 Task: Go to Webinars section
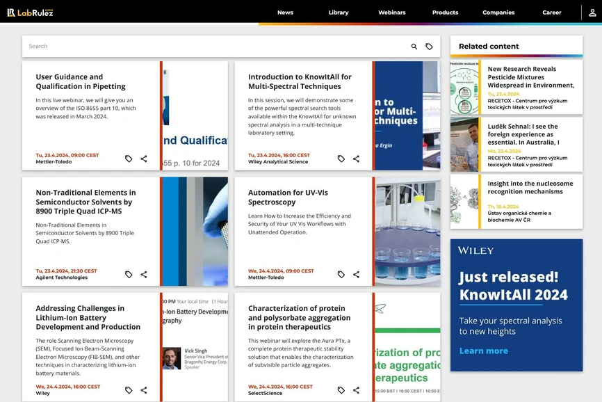coord(392,13)
